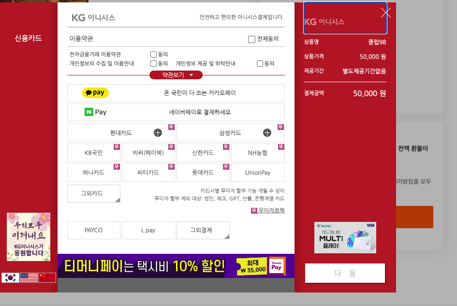Open the 무이자정책 interest-free policy link
Image resolution: width=457 pixels, height=306 pixels.
(271, 210)
